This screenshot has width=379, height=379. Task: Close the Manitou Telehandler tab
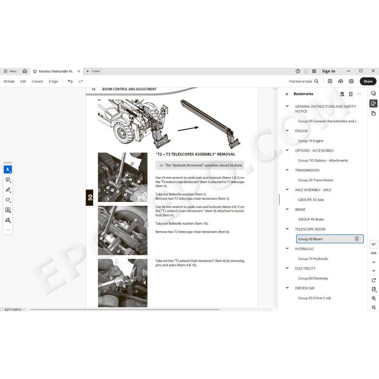[x=79, y=71]
